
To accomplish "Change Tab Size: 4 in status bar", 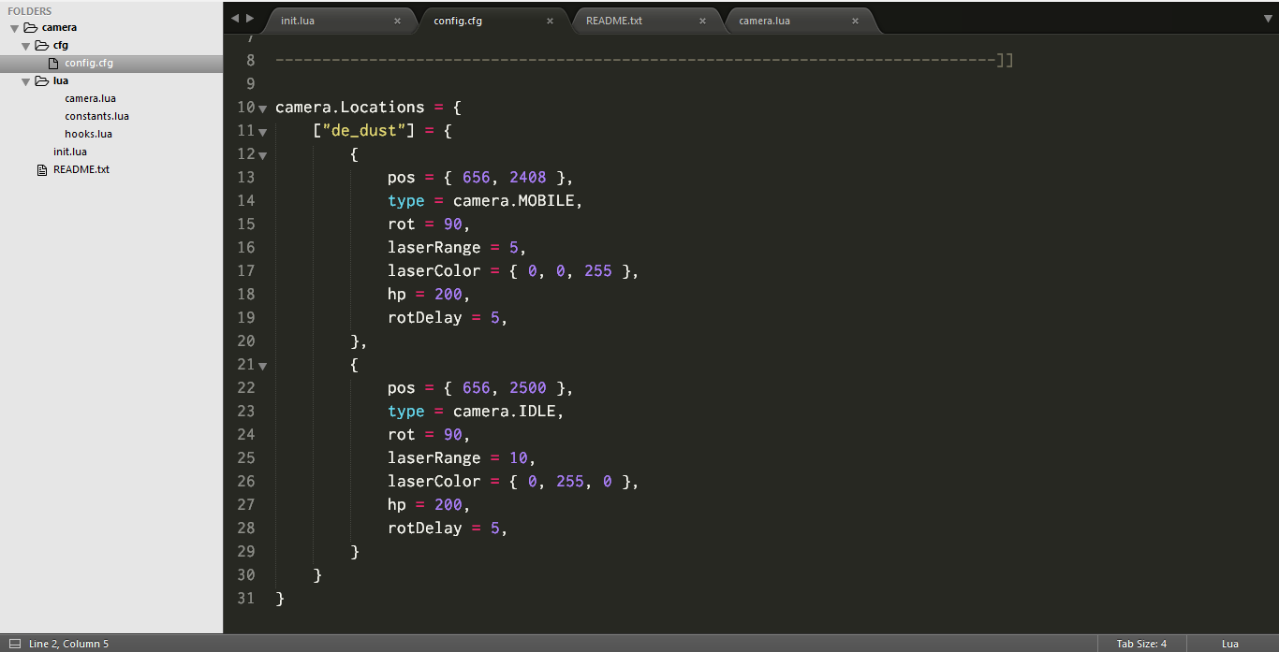I will [1141, 644].
